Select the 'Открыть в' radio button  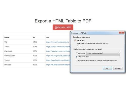(x=76, y=53)
